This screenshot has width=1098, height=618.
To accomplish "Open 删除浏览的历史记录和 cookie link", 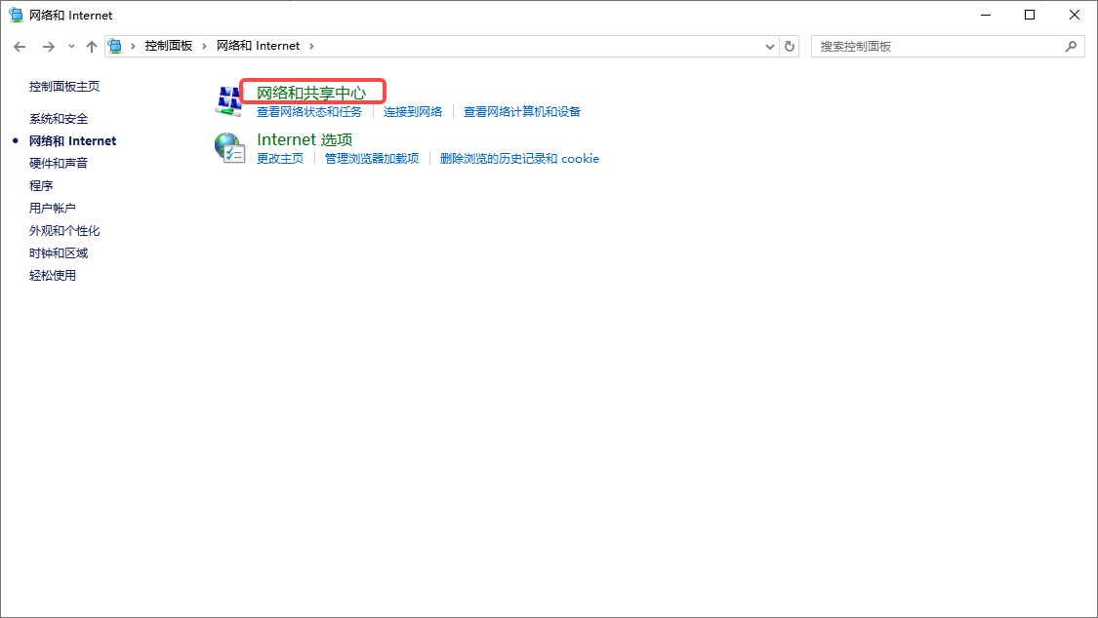I will 519,159.
